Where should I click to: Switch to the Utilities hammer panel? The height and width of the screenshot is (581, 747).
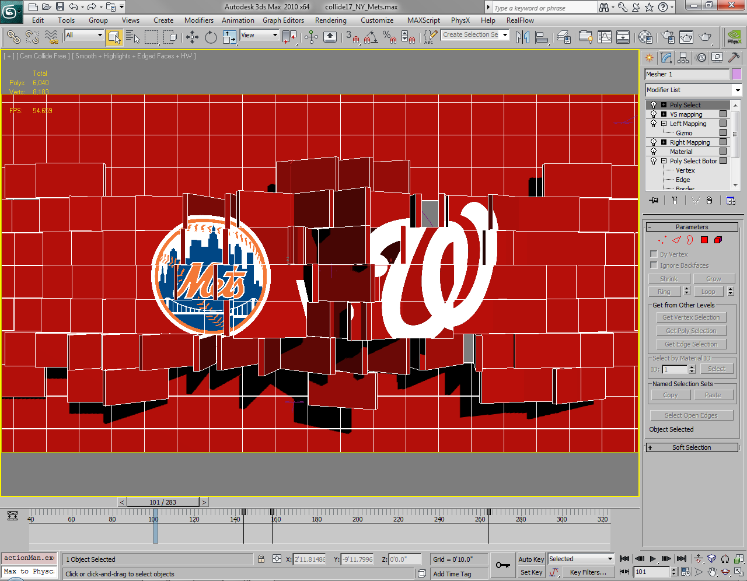click(734, 57)
